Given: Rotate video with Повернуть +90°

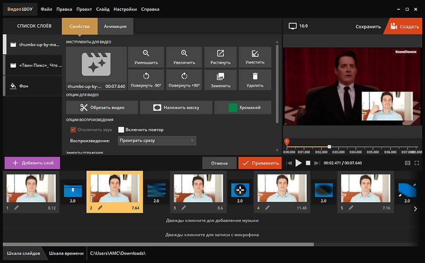Looking at the screenshot, I should 184,80.
